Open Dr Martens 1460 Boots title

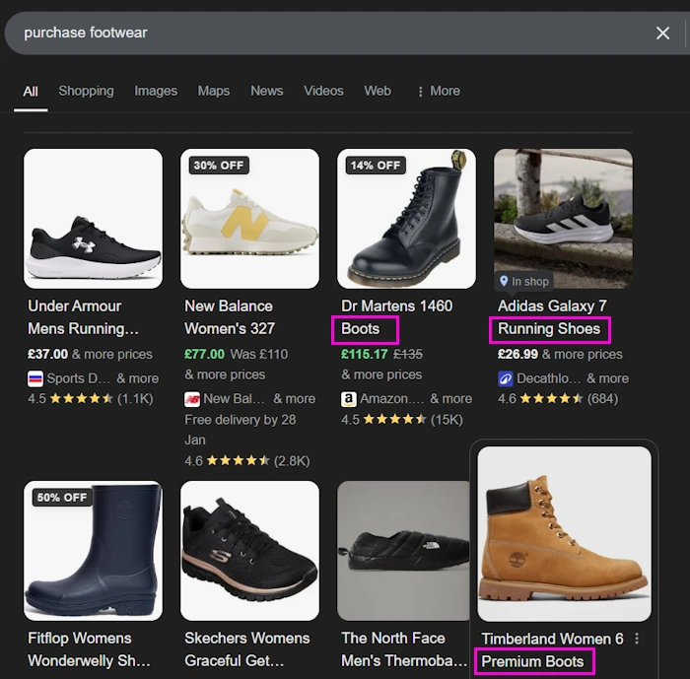click(396, 317)
